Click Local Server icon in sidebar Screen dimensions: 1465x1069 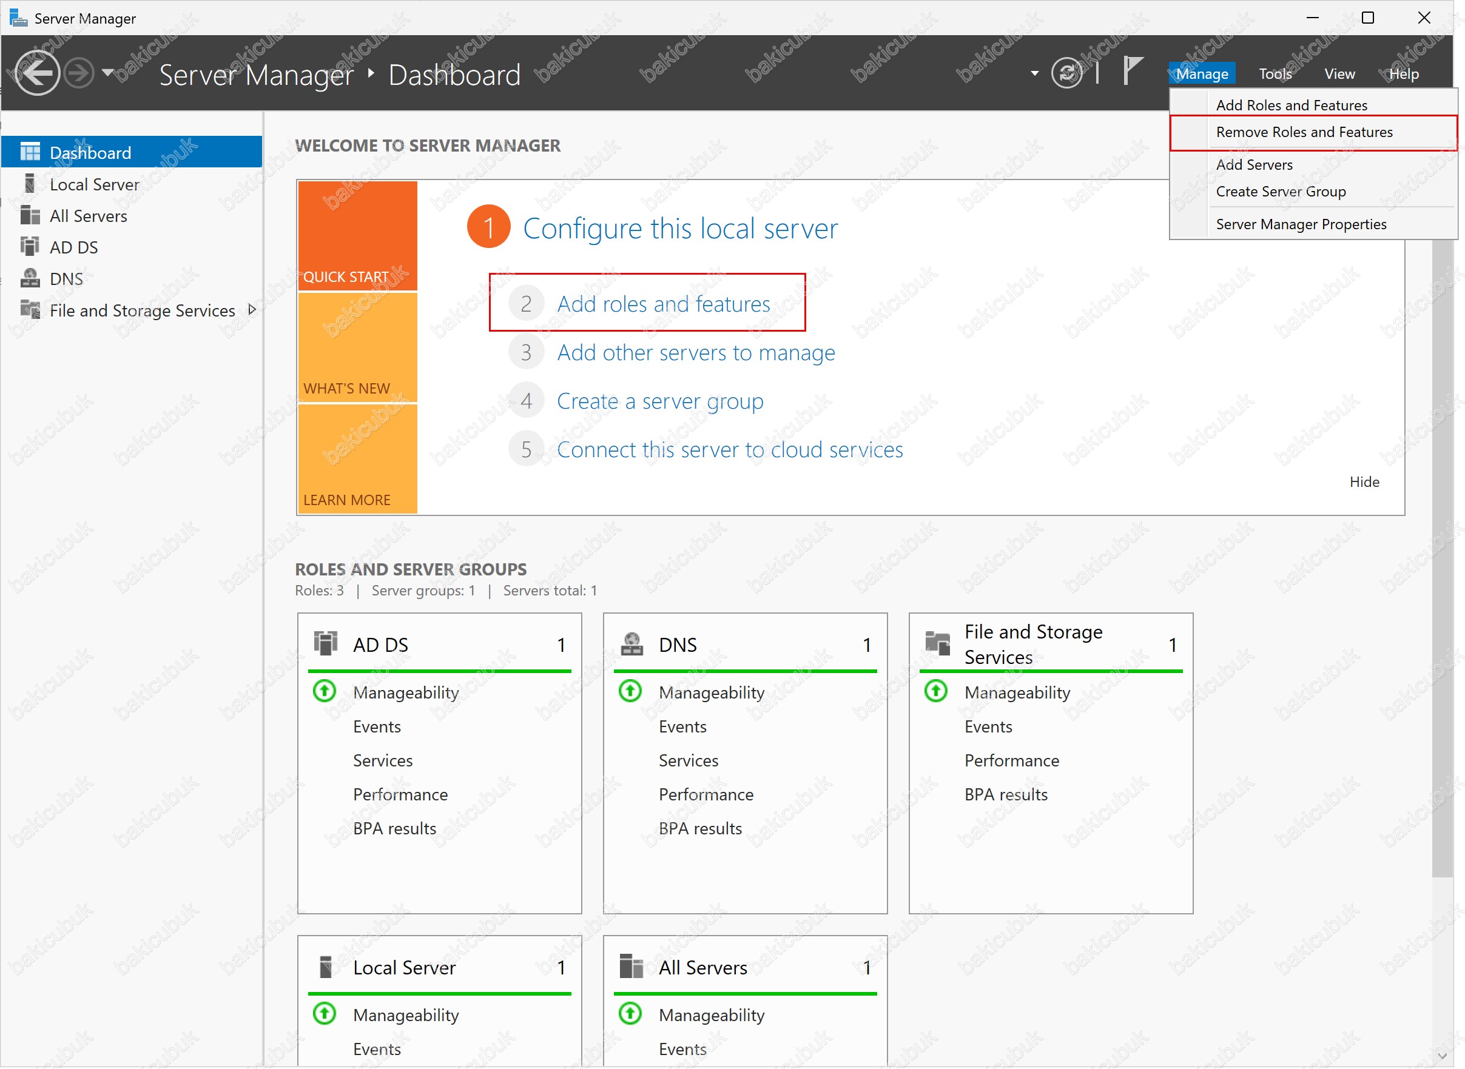tap(30, 184)
